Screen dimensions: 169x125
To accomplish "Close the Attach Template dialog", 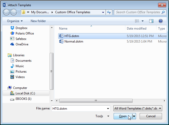I will (x=162, y=5).
